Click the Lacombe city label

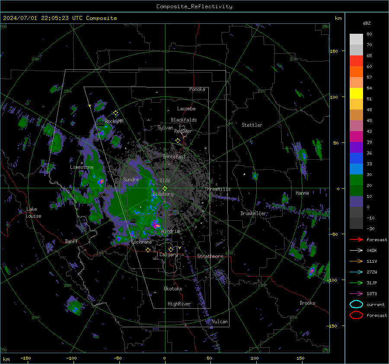point(186,109)
